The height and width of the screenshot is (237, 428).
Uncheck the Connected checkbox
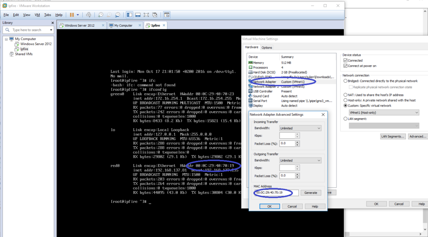[345, 60]
